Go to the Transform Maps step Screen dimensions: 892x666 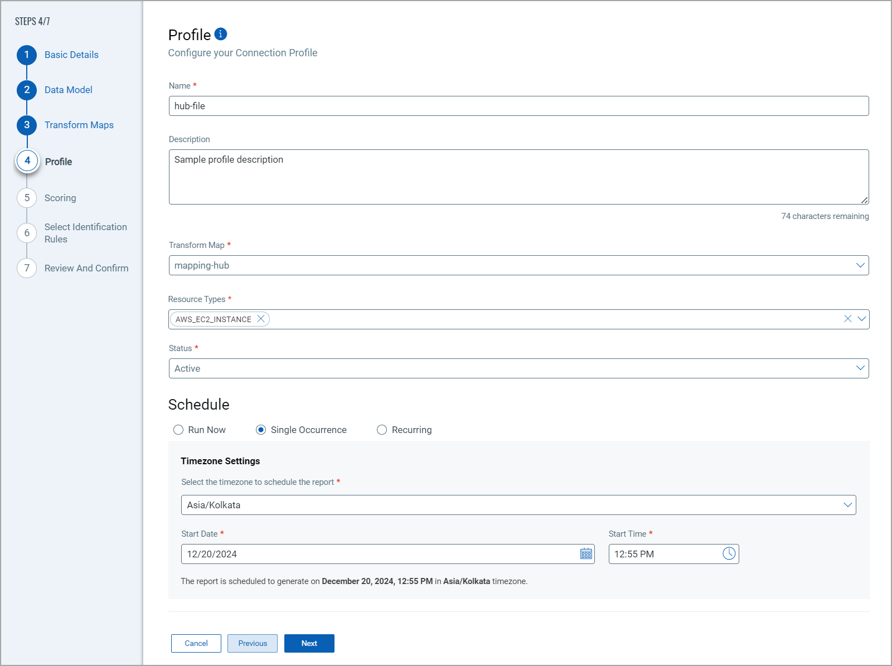[79, 125]
